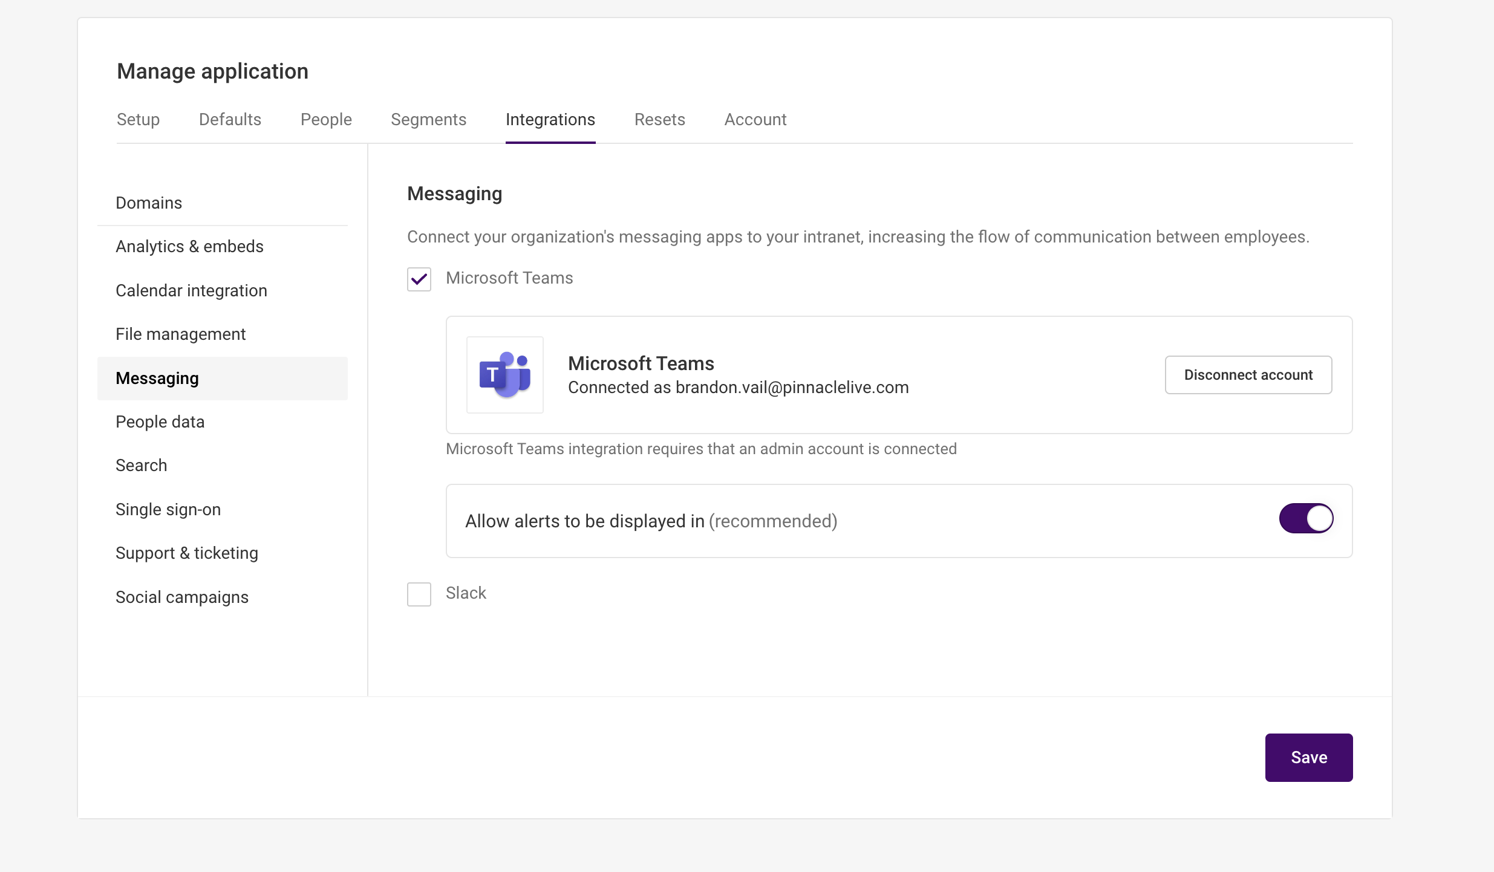Open Domains in the sidebar

(223, 203)
